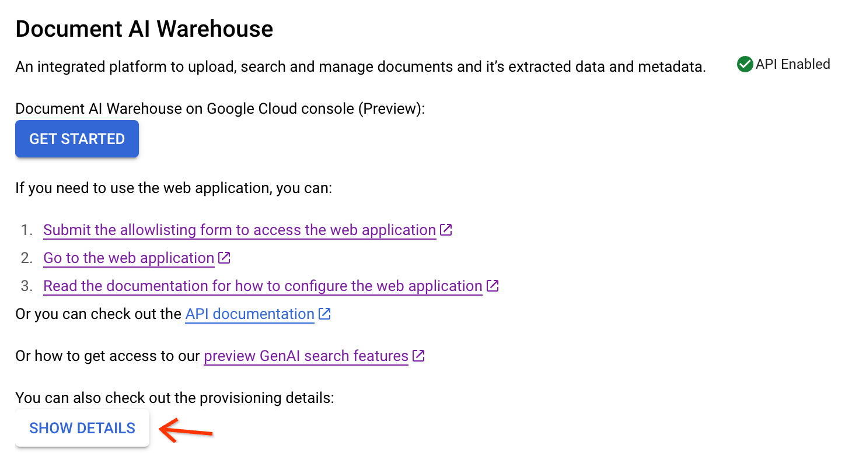Open the web application configuration documentation link

point(263,286)
